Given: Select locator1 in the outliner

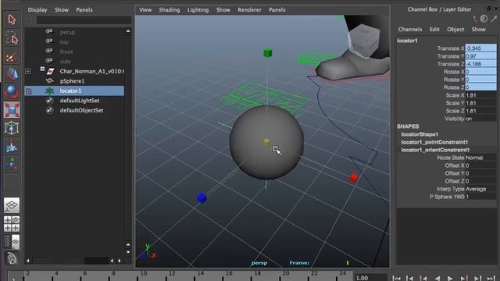Looking at the screenshot, I should [70, 91].
